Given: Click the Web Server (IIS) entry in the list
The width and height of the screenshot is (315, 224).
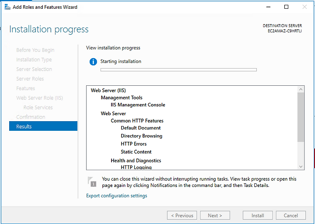Looking at the screenshot, I should pyautogui.click(x=108, y=91).
